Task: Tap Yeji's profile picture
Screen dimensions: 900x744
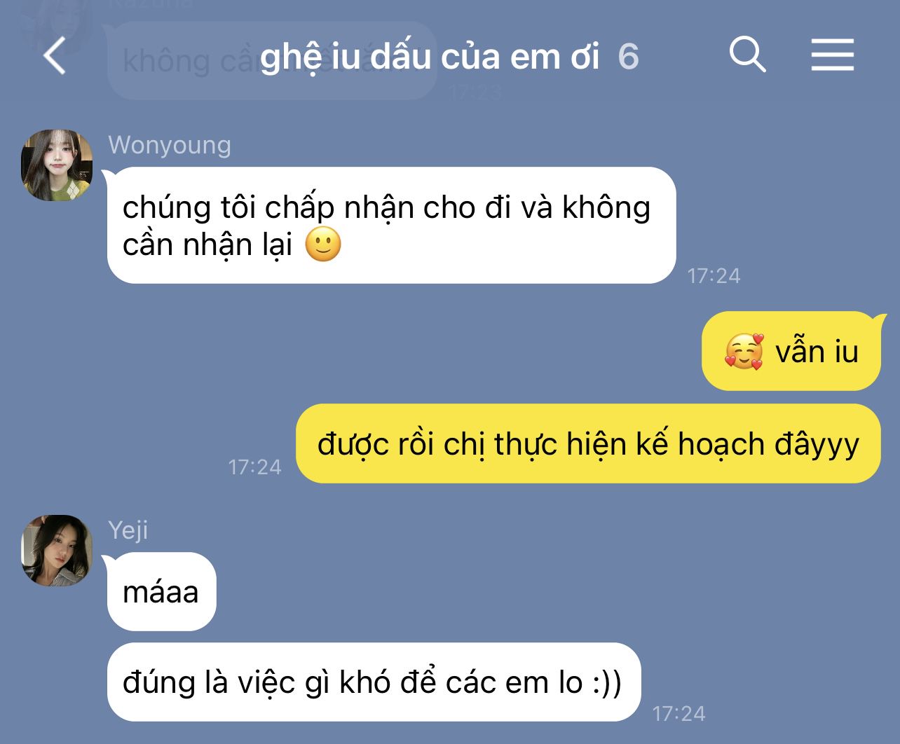Action: tap(57, 551)
